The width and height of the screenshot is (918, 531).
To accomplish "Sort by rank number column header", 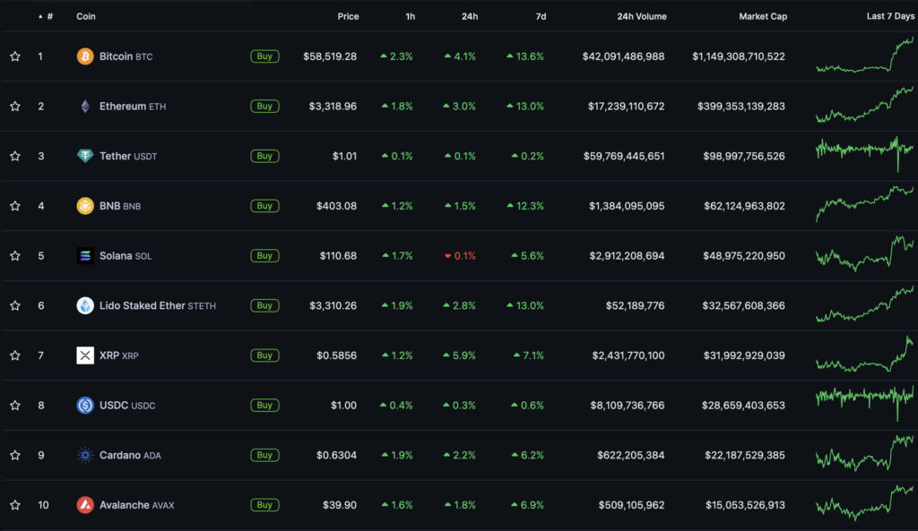I will pos(48,16).
